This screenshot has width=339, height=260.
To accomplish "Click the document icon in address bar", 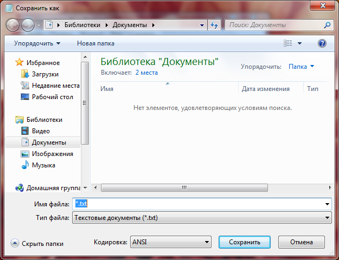I will 49,25.
